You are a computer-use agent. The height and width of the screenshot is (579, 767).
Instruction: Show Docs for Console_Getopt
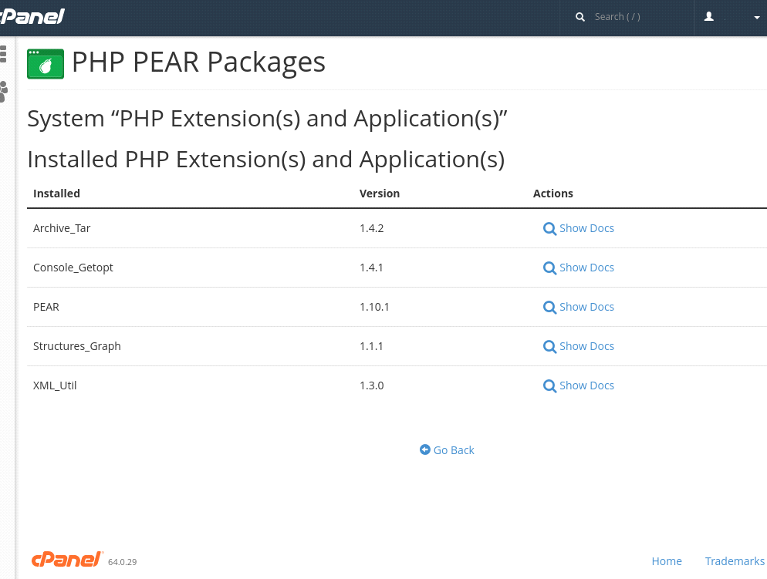pos(586,268)
